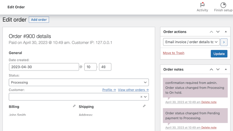Collapse the Order actions panel
This screenshot has height=131, width=233.
tap(226, 31)
